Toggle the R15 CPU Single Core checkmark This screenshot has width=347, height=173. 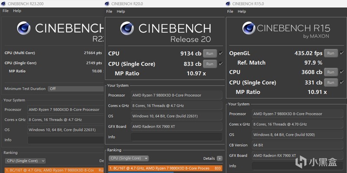[x=342, y=83]
